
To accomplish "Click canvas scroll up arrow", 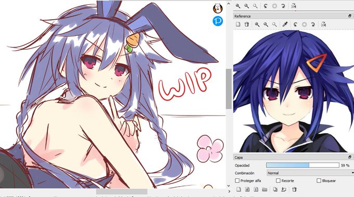I will coord(229,4).
